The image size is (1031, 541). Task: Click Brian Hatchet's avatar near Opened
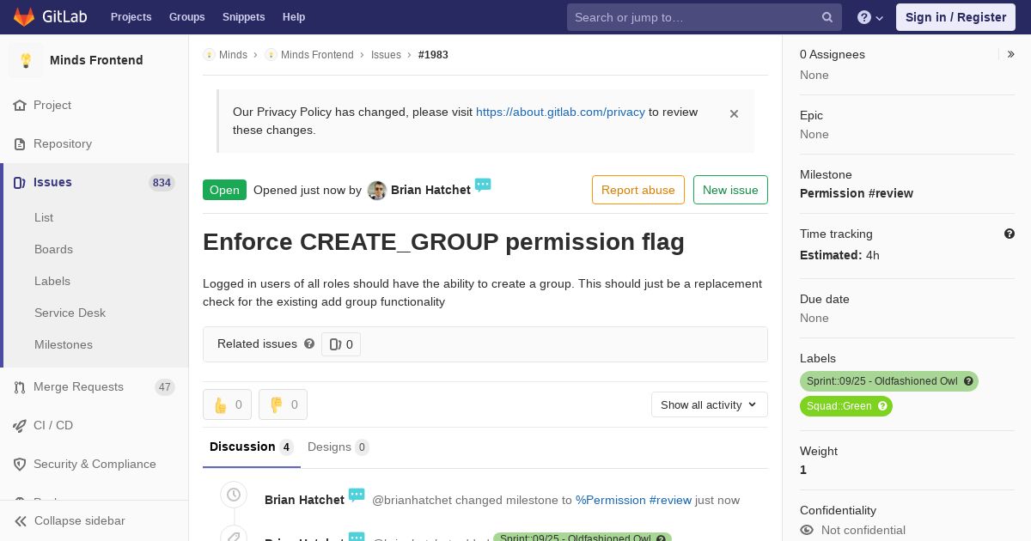pyautogui.click(x=377, y=191)
